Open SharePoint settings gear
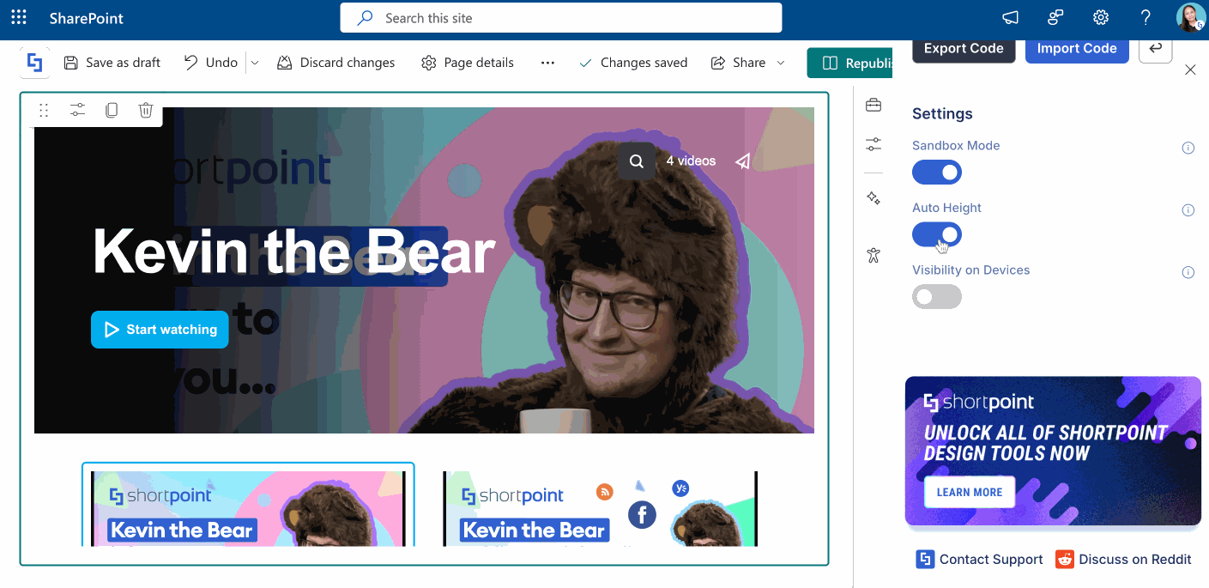This screenshot has height=588, width=1209. pyautogui.click(x=1101, y=18)
